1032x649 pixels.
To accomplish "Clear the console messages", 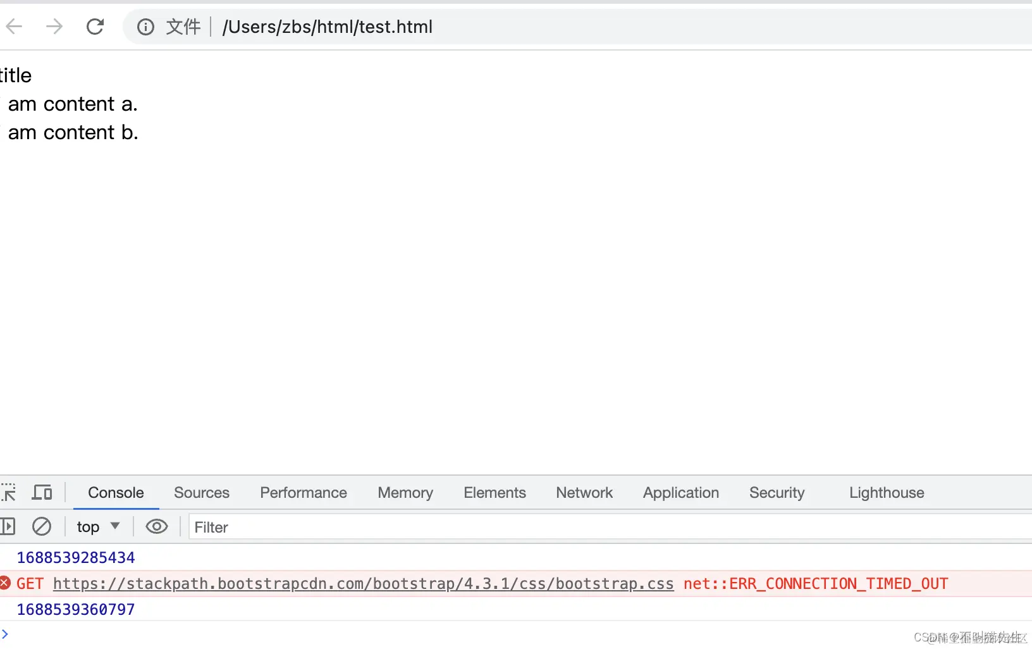I will pyautogui.click(x=42, y=526).
